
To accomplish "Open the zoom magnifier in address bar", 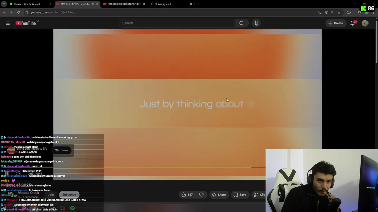I will [333, 12].
